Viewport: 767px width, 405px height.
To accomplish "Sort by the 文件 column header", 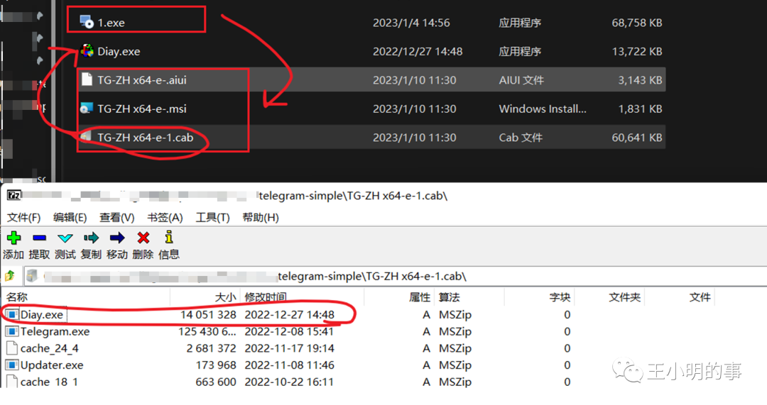I will point(700,297).
